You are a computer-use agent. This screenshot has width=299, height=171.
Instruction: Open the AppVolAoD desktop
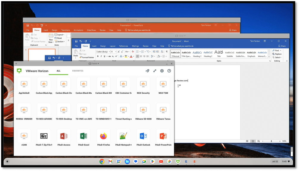(24, 86)
